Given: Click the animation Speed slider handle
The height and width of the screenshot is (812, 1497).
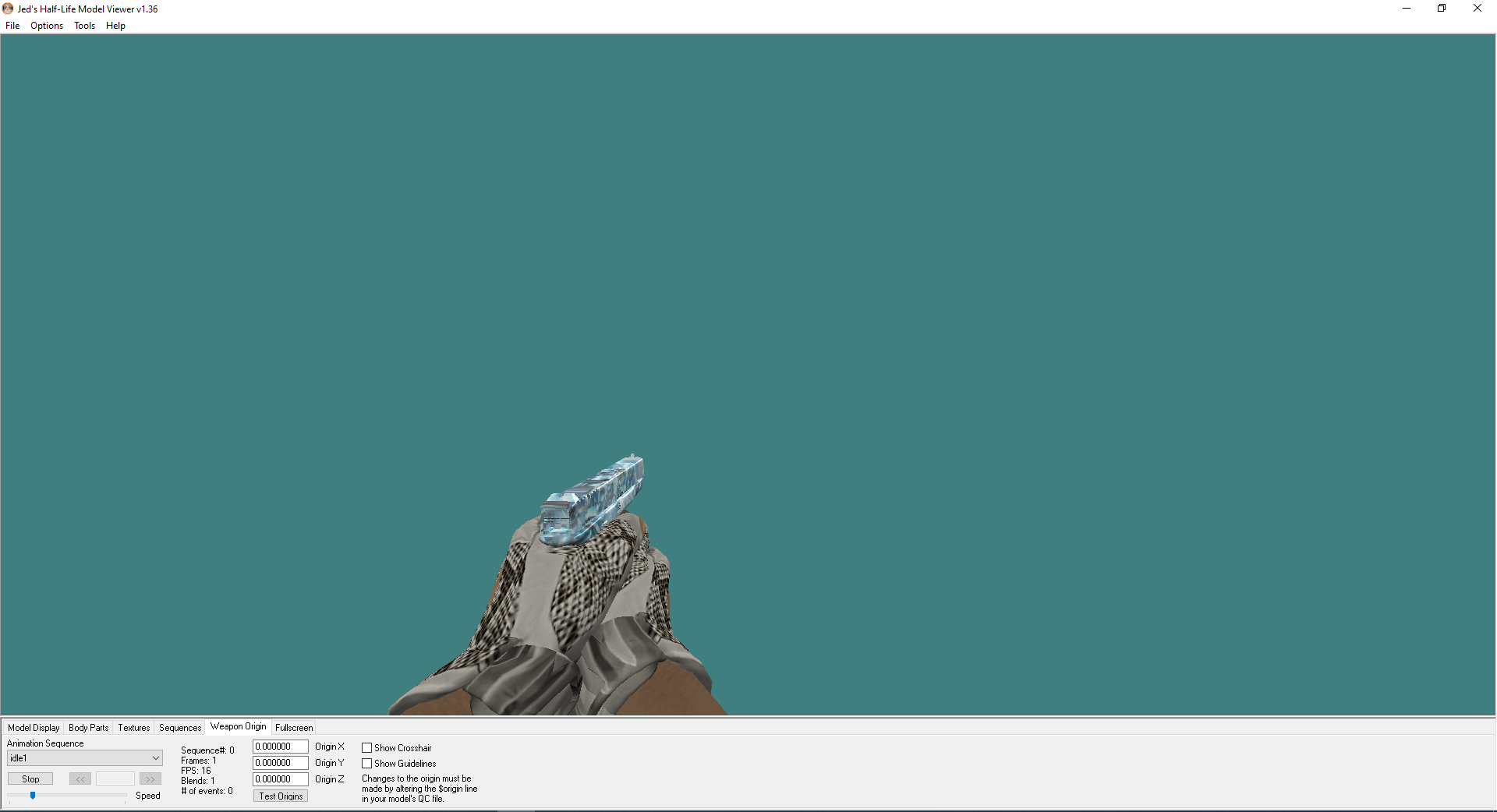Looking at the screenshot, I should tap(33, 795).
